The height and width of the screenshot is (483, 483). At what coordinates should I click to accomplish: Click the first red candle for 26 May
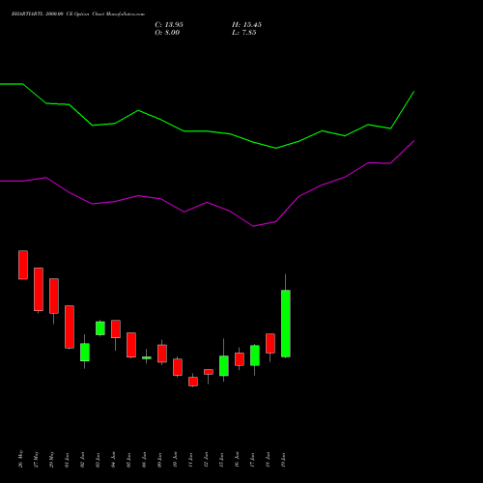[23, 265]
